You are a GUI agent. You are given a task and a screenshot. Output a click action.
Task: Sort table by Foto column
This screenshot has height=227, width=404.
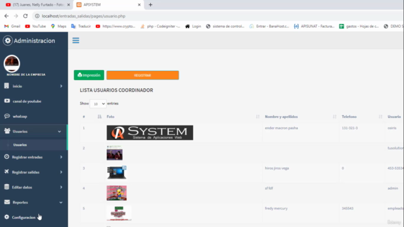258,117
